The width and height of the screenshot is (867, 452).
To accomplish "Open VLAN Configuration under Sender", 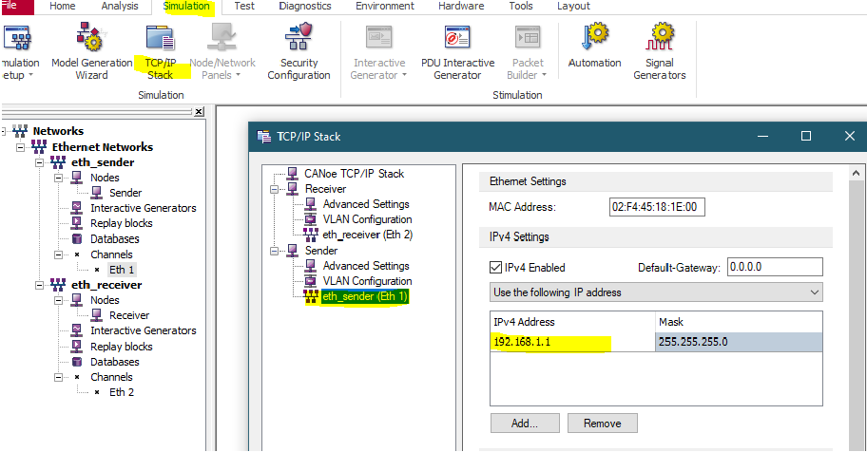I will point(367,281).
